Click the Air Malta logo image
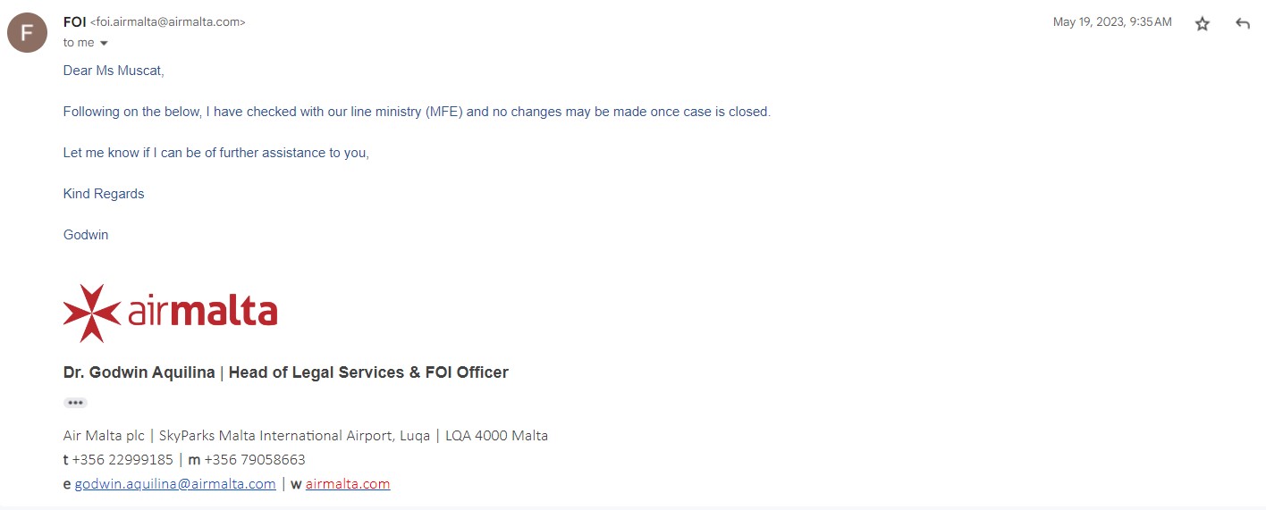Screen dimensions: 1266x510 click(170, 313)
